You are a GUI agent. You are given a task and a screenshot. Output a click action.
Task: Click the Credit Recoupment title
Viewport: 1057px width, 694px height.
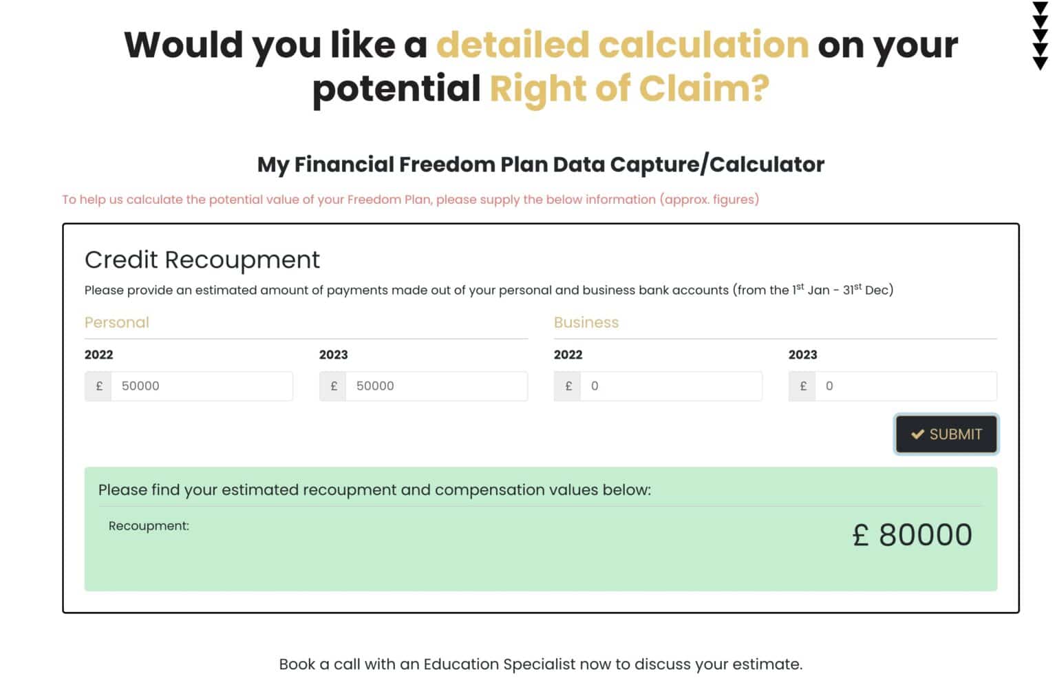click(x=202, y=260)
